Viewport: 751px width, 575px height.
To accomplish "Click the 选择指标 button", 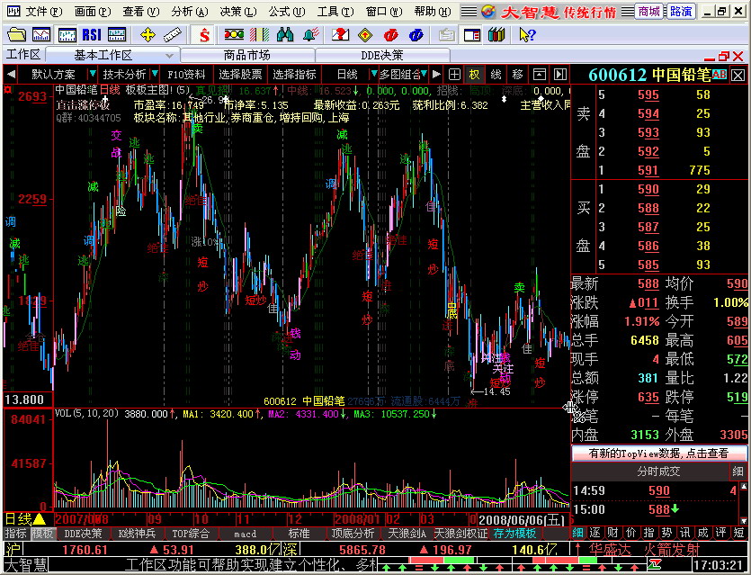I will click(294, 75).
